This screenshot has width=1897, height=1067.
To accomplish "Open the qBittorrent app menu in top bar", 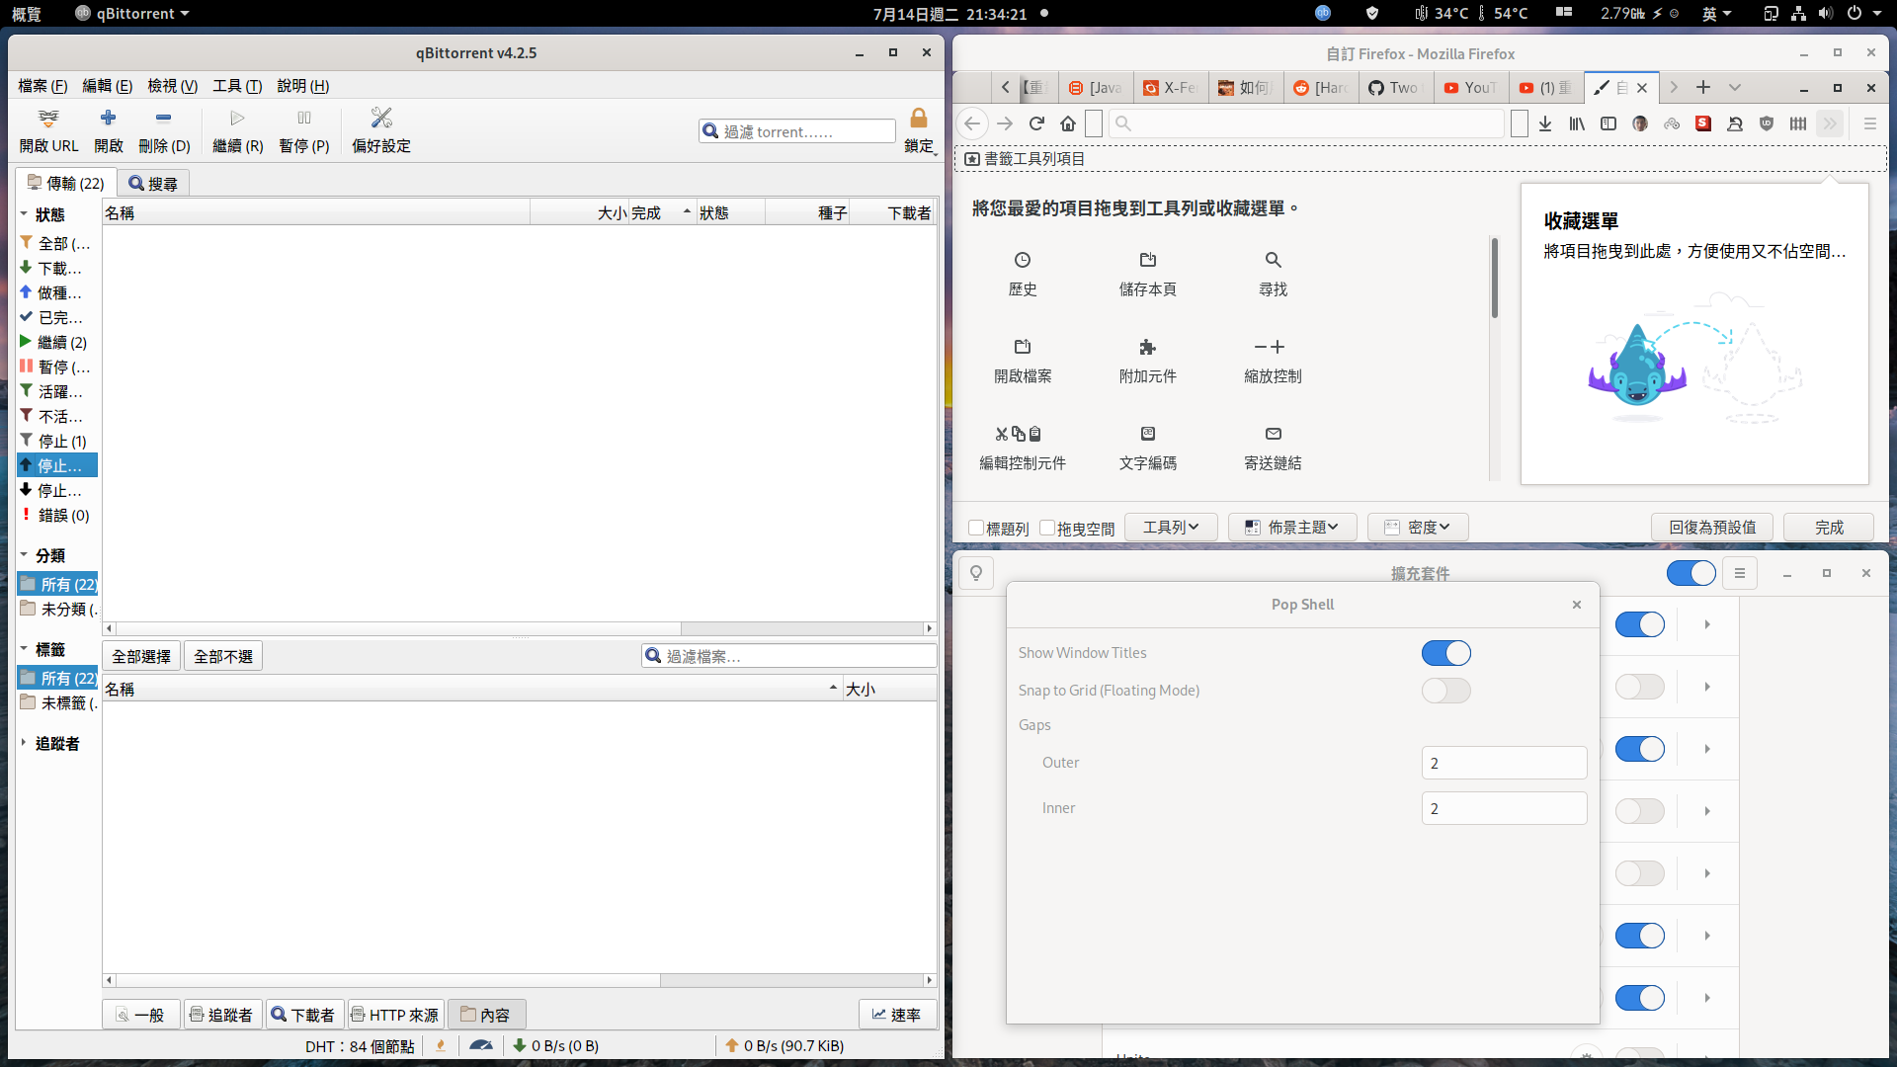I will point(131,13).
